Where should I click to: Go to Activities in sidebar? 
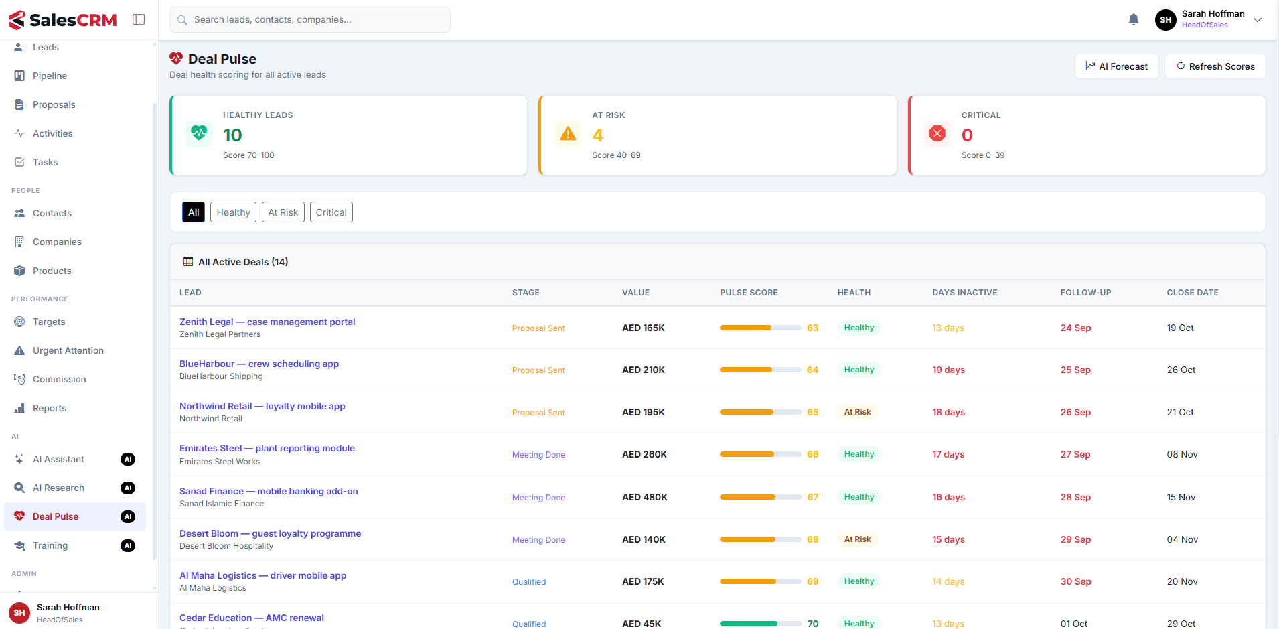[74, 133]
